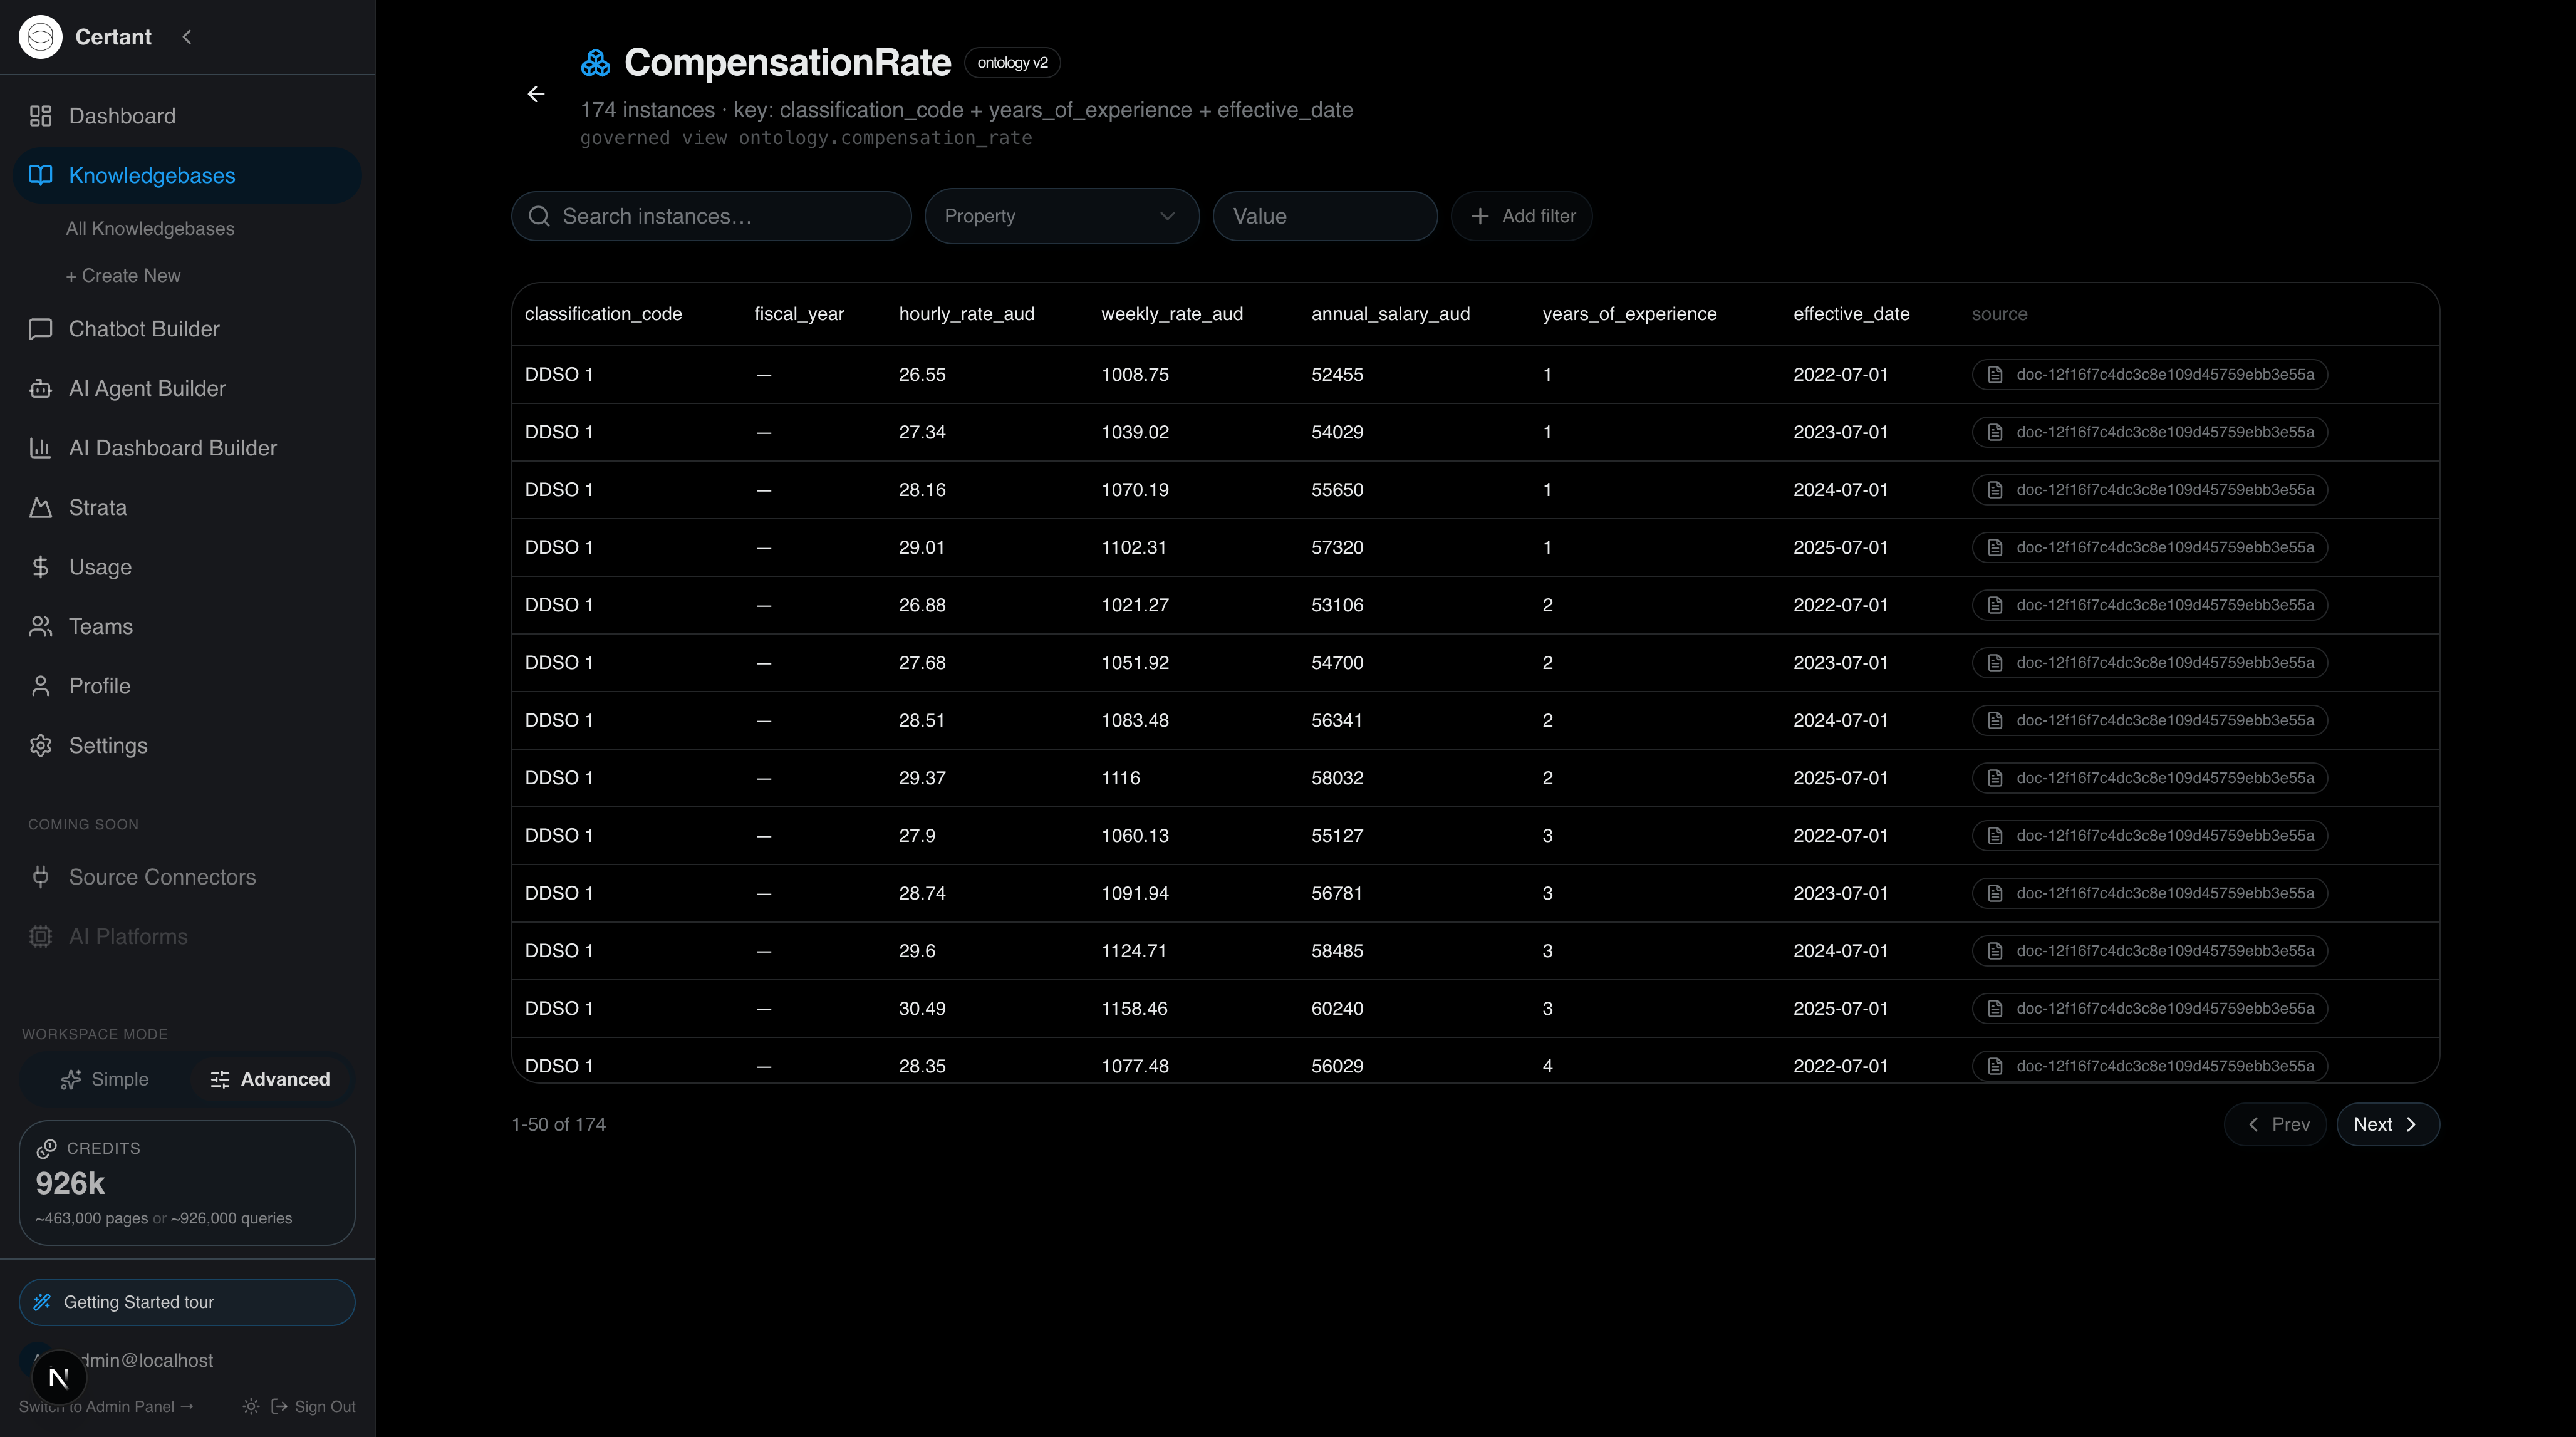Click the annual salary cell 60240
Screen dimensions: 2576x1437
(1337, 1008)
